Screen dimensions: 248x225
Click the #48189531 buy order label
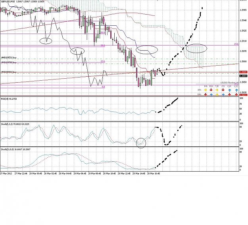point(9,58)
